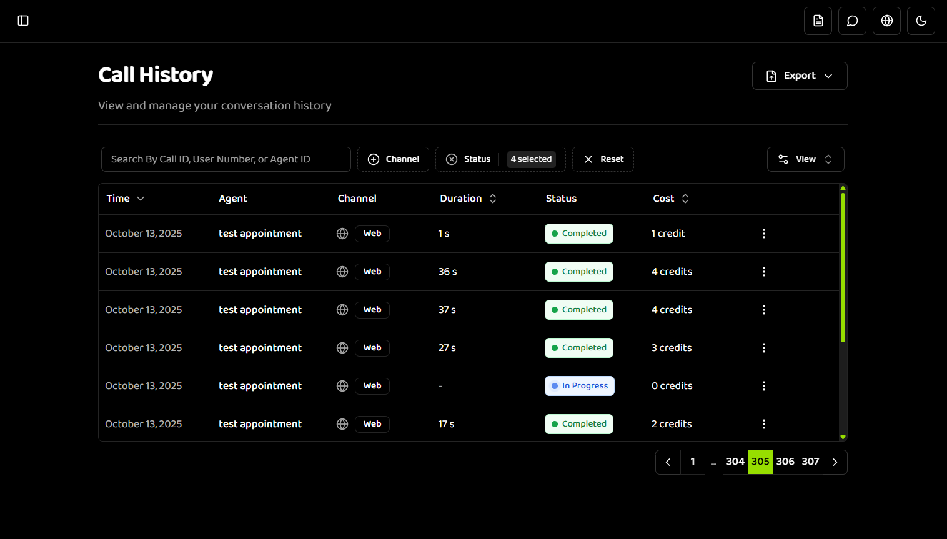Toggle dark mode with the moon icon

pyautogui.click(x=921, y=21)
